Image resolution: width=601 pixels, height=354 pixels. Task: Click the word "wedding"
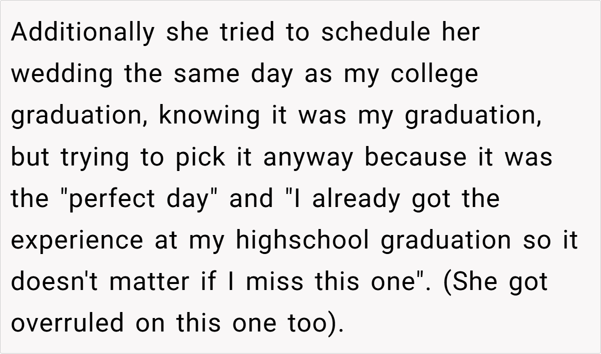[x=62, y=74]
